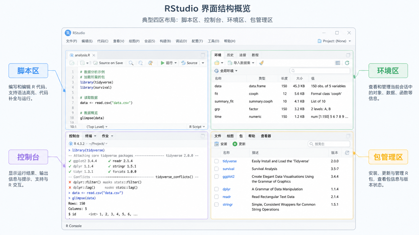The width and height of the screenshot is (419, 235).
Task: Open the dplyr package link
Action: tap(227, 189)
